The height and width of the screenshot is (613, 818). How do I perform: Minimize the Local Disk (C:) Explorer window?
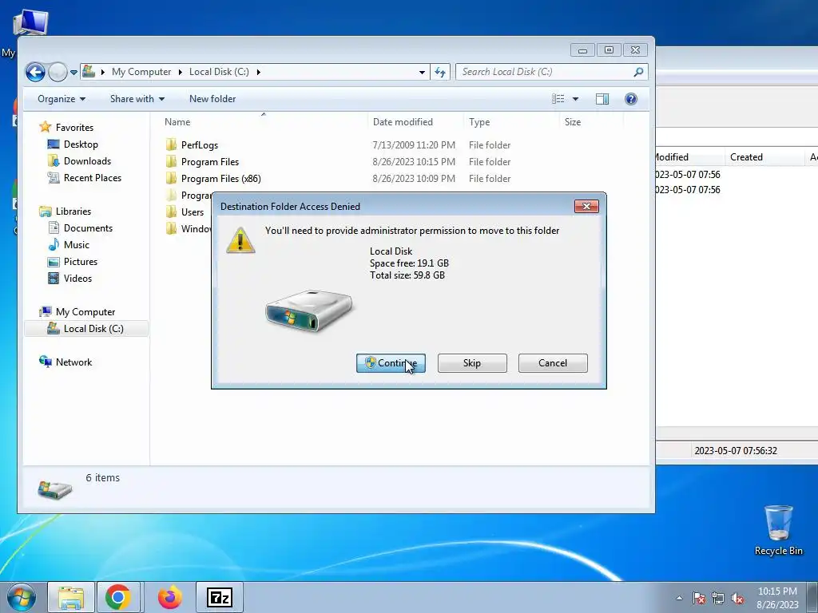(x=582, y=50)
